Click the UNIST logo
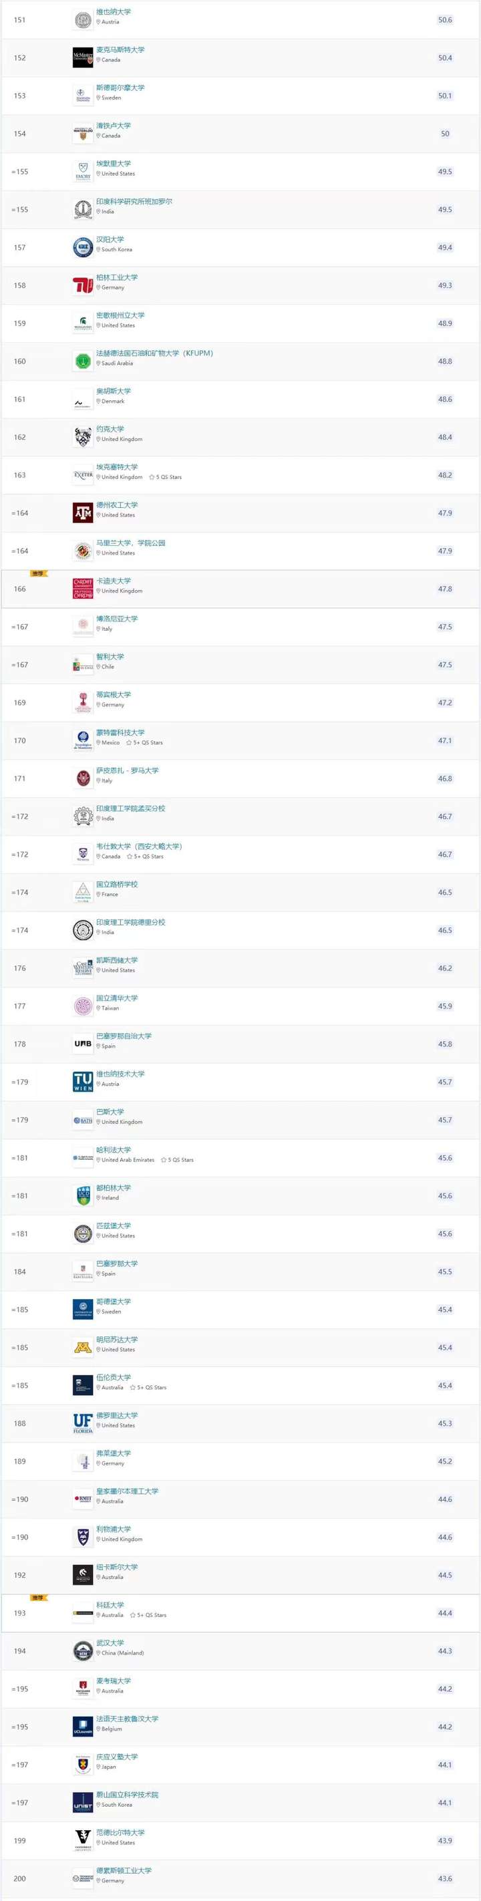Image resolution: width=481 pixels, height=1901 pixels. click(x=83, y=1803)
